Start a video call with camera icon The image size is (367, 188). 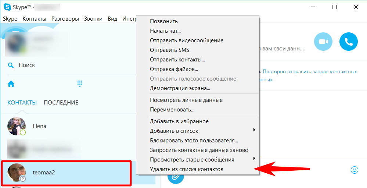(x=323, y=42)
